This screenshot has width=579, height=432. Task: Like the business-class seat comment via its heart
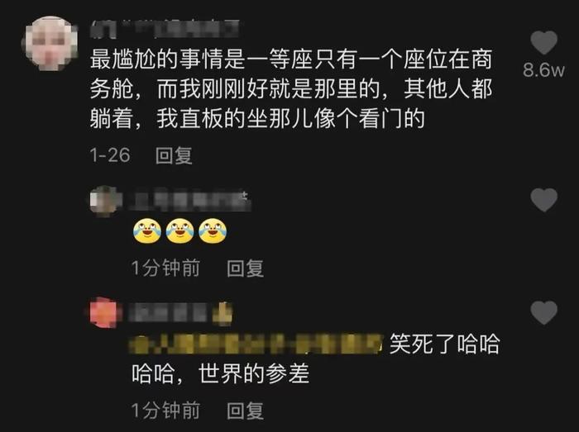coord(543,42)
